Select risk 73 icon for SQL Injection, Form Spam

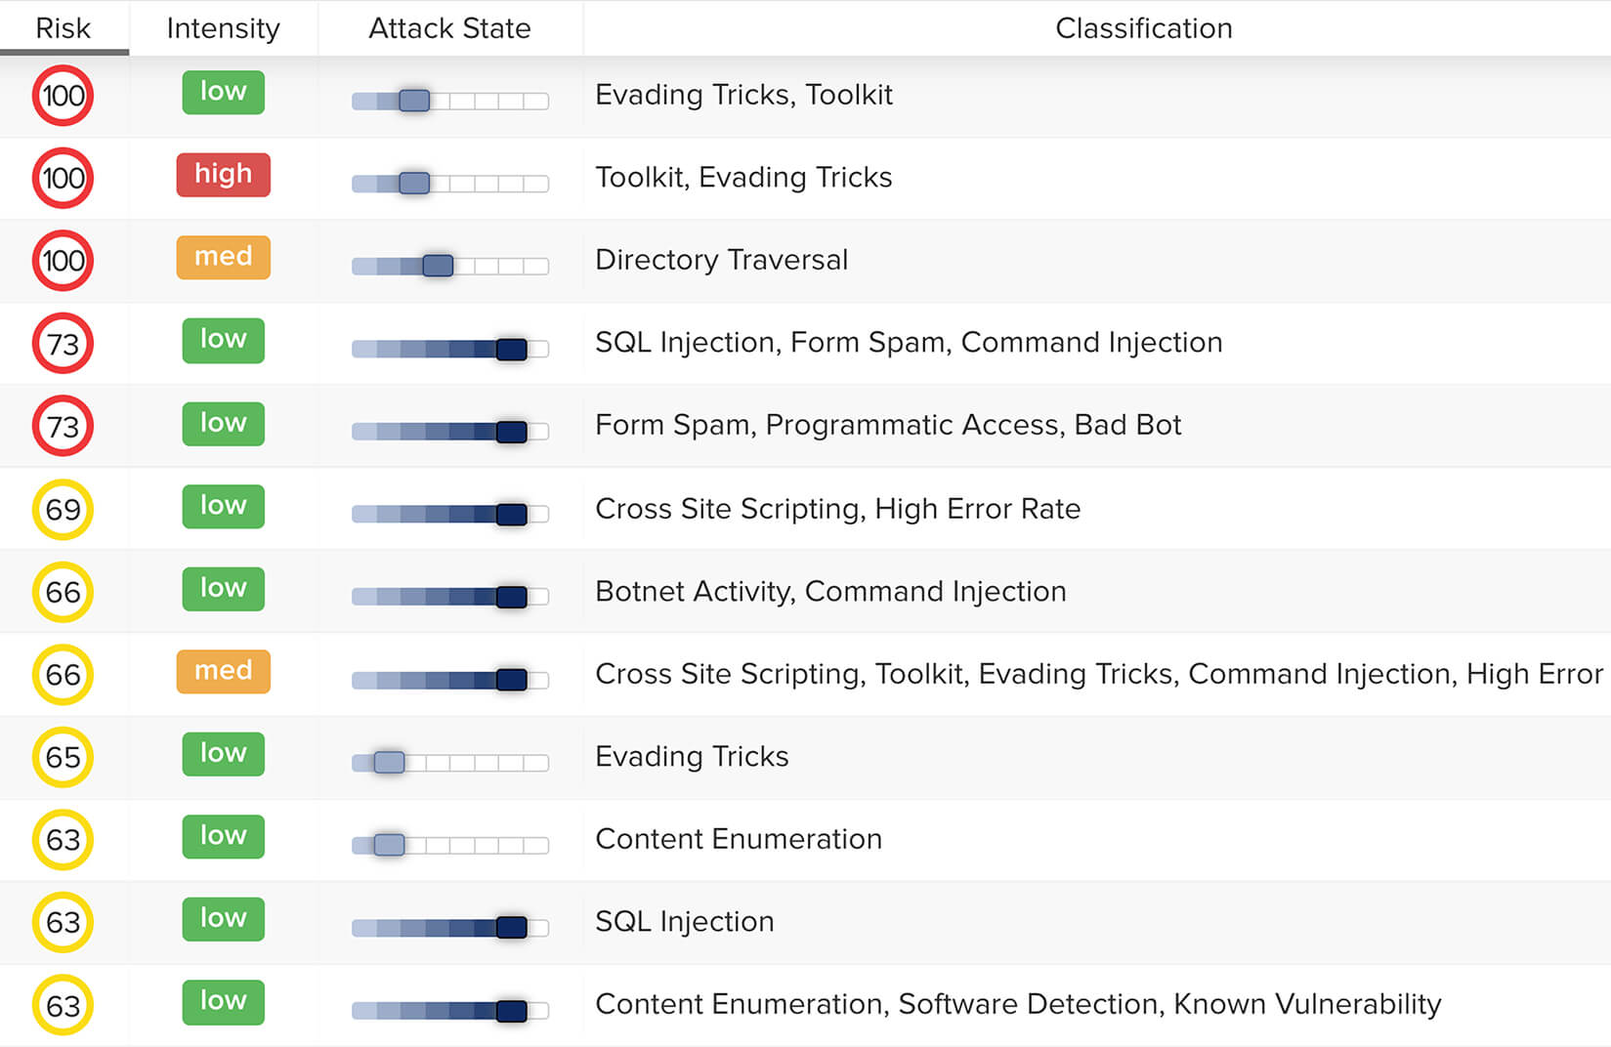(x=64, y=344)
